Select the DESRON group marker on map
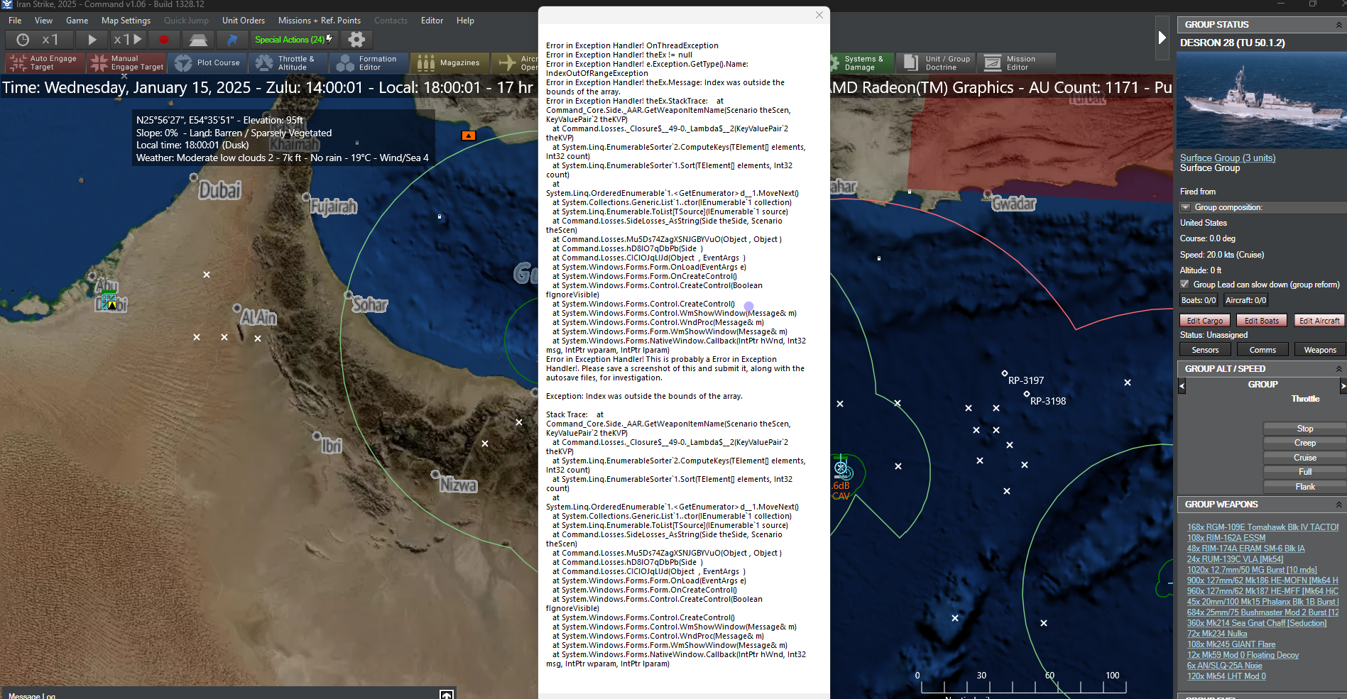This screenshot has width=1347, height=699. tap(841, 468)
